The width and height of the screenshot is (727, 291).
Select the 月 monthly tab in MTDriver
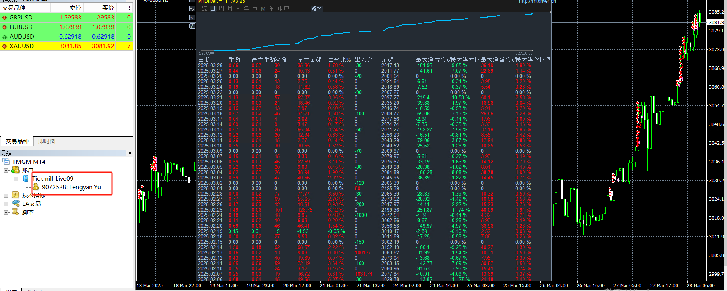tap(230, 9)
